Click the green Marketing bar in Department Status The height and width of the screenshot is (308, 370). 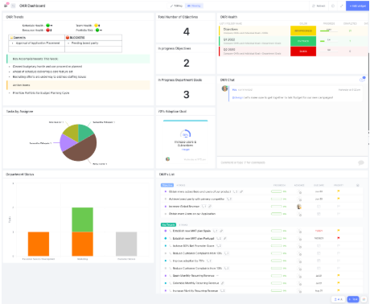tap(83, 220)
